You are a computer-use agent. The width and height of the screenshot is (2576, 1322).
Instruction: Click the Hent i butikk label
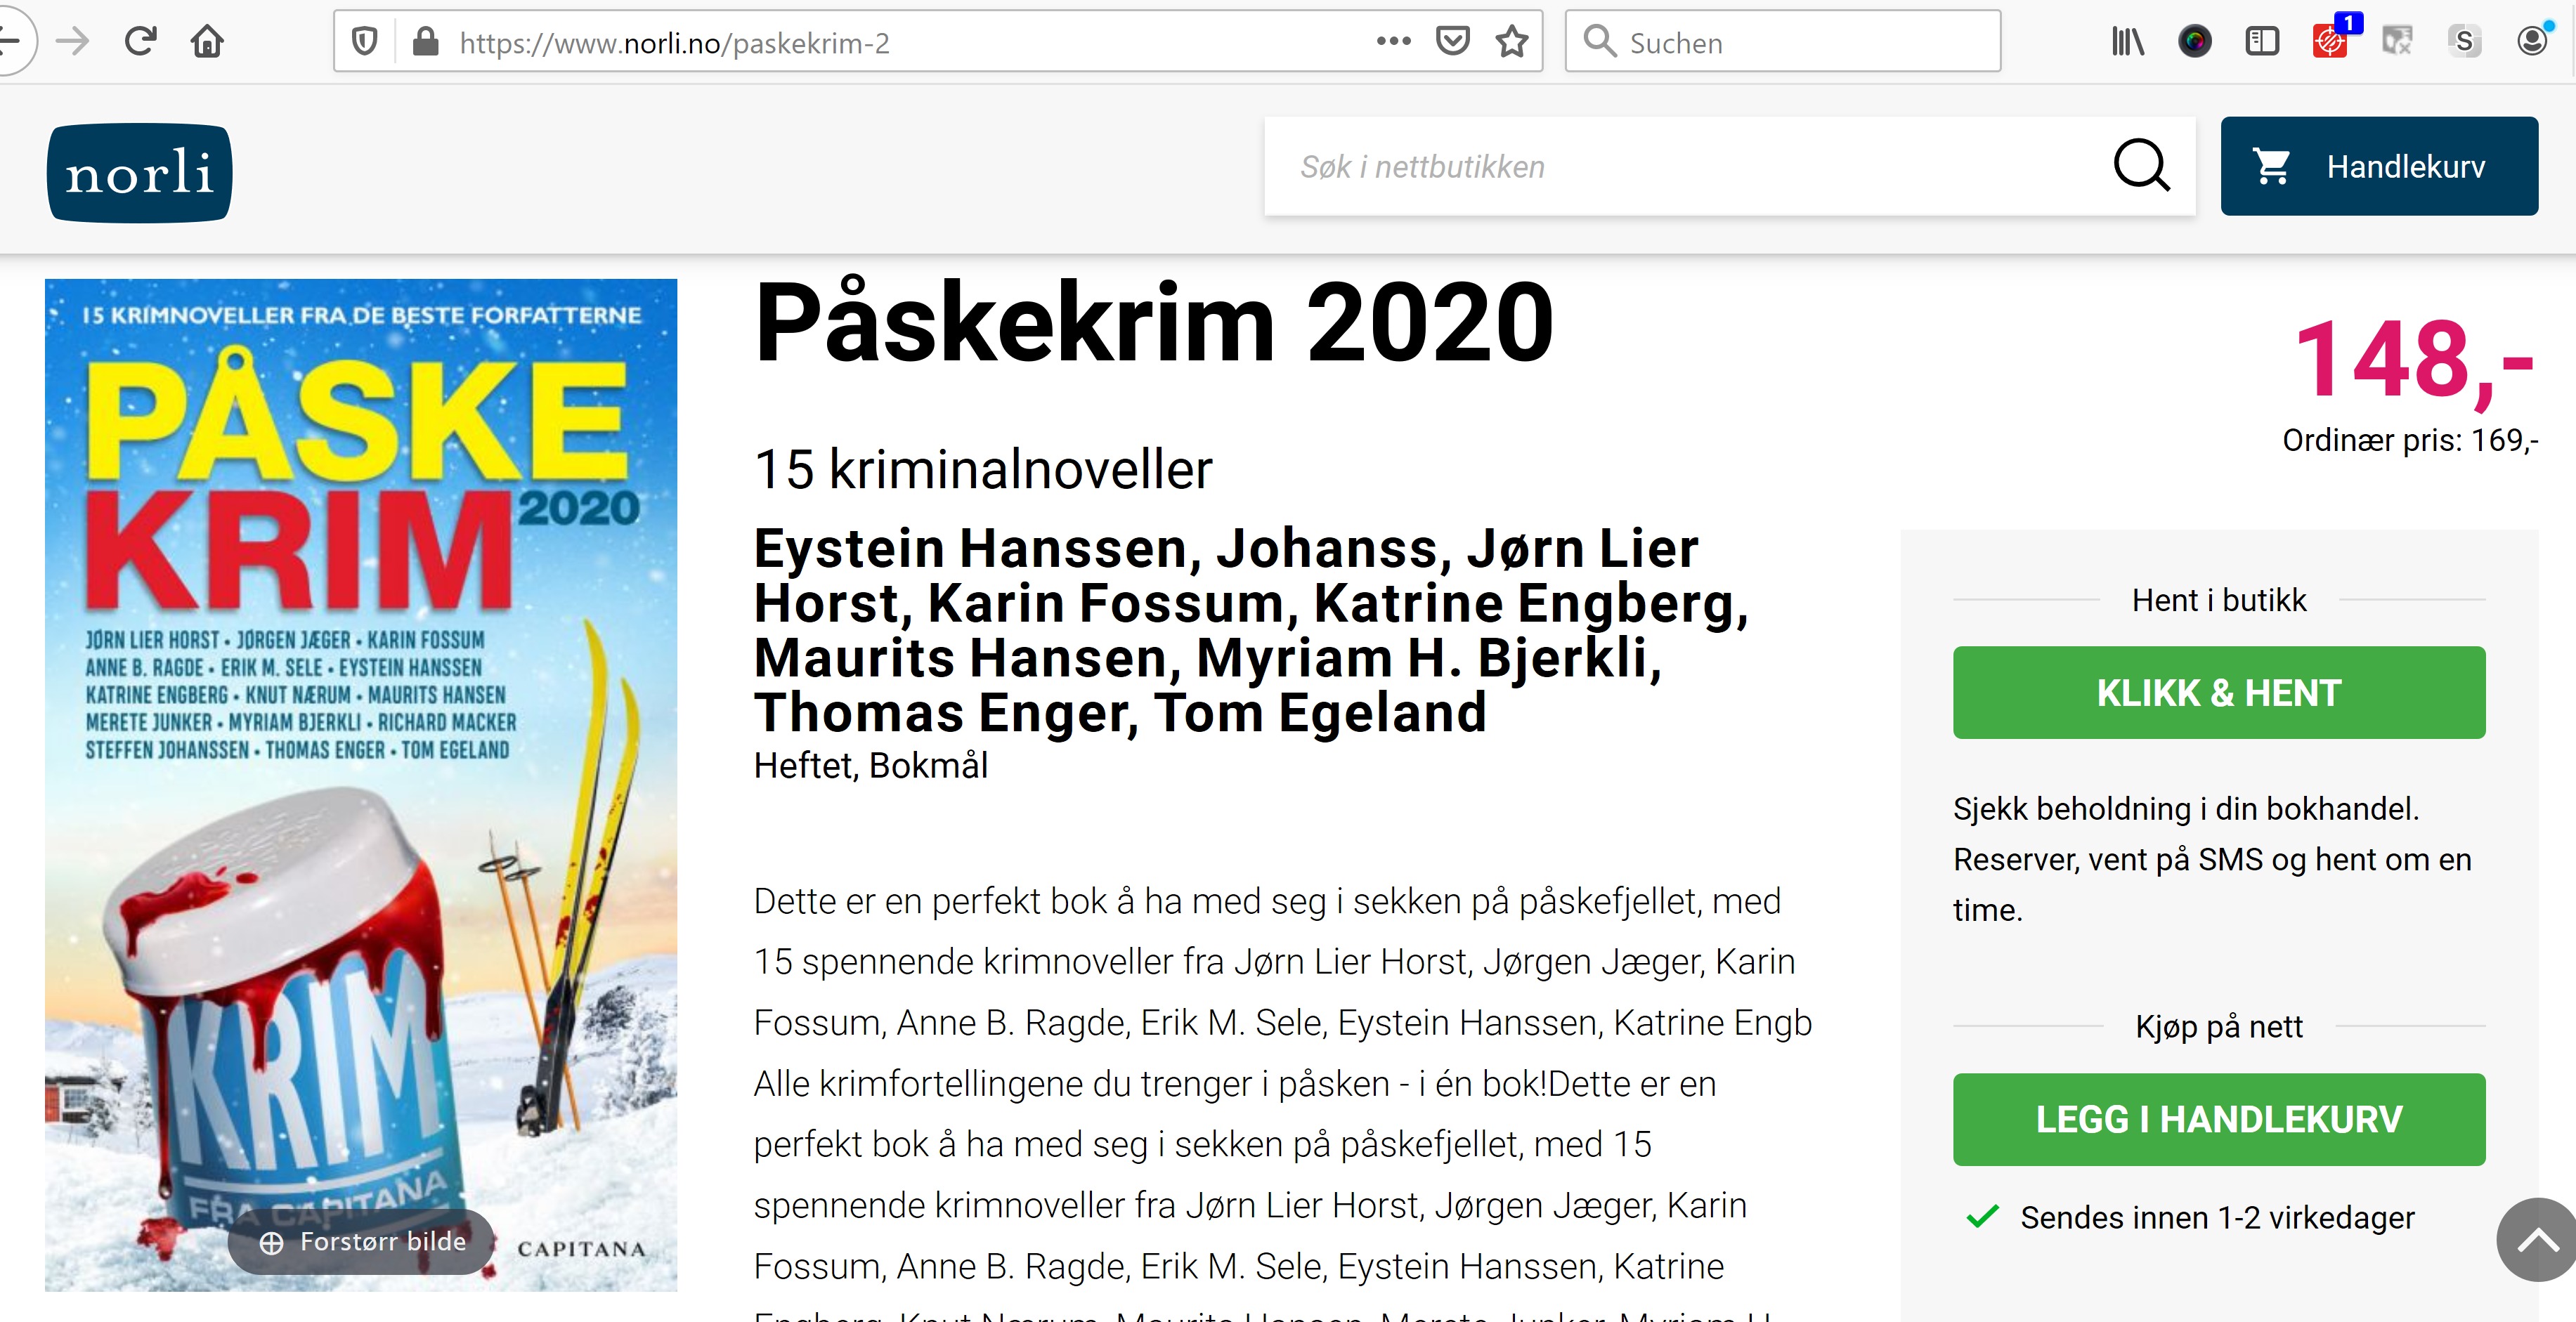(2219, 600)
